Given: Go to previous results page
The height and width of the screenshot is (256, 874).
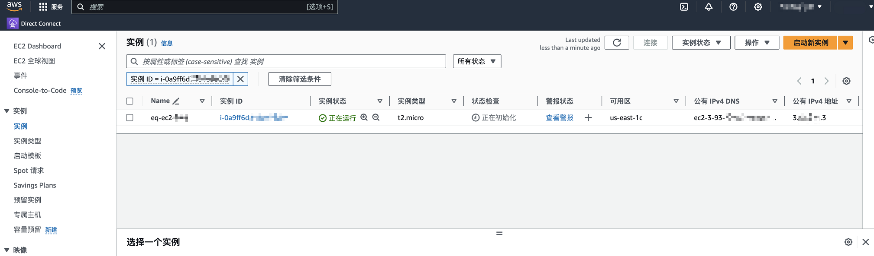Looking at the screenshot, I should click(800, 81).
